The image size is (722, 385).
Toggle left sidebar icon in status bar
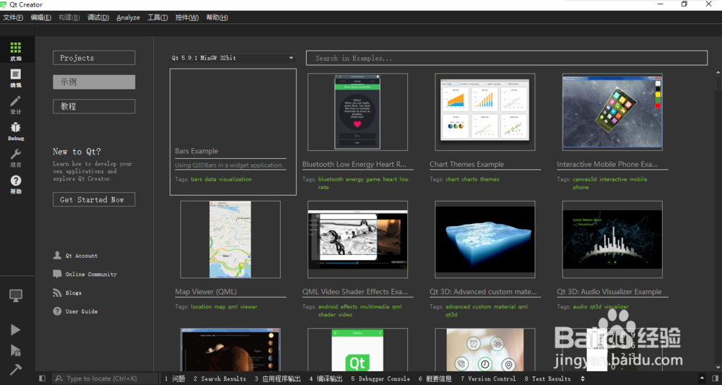tap(43, 378)
